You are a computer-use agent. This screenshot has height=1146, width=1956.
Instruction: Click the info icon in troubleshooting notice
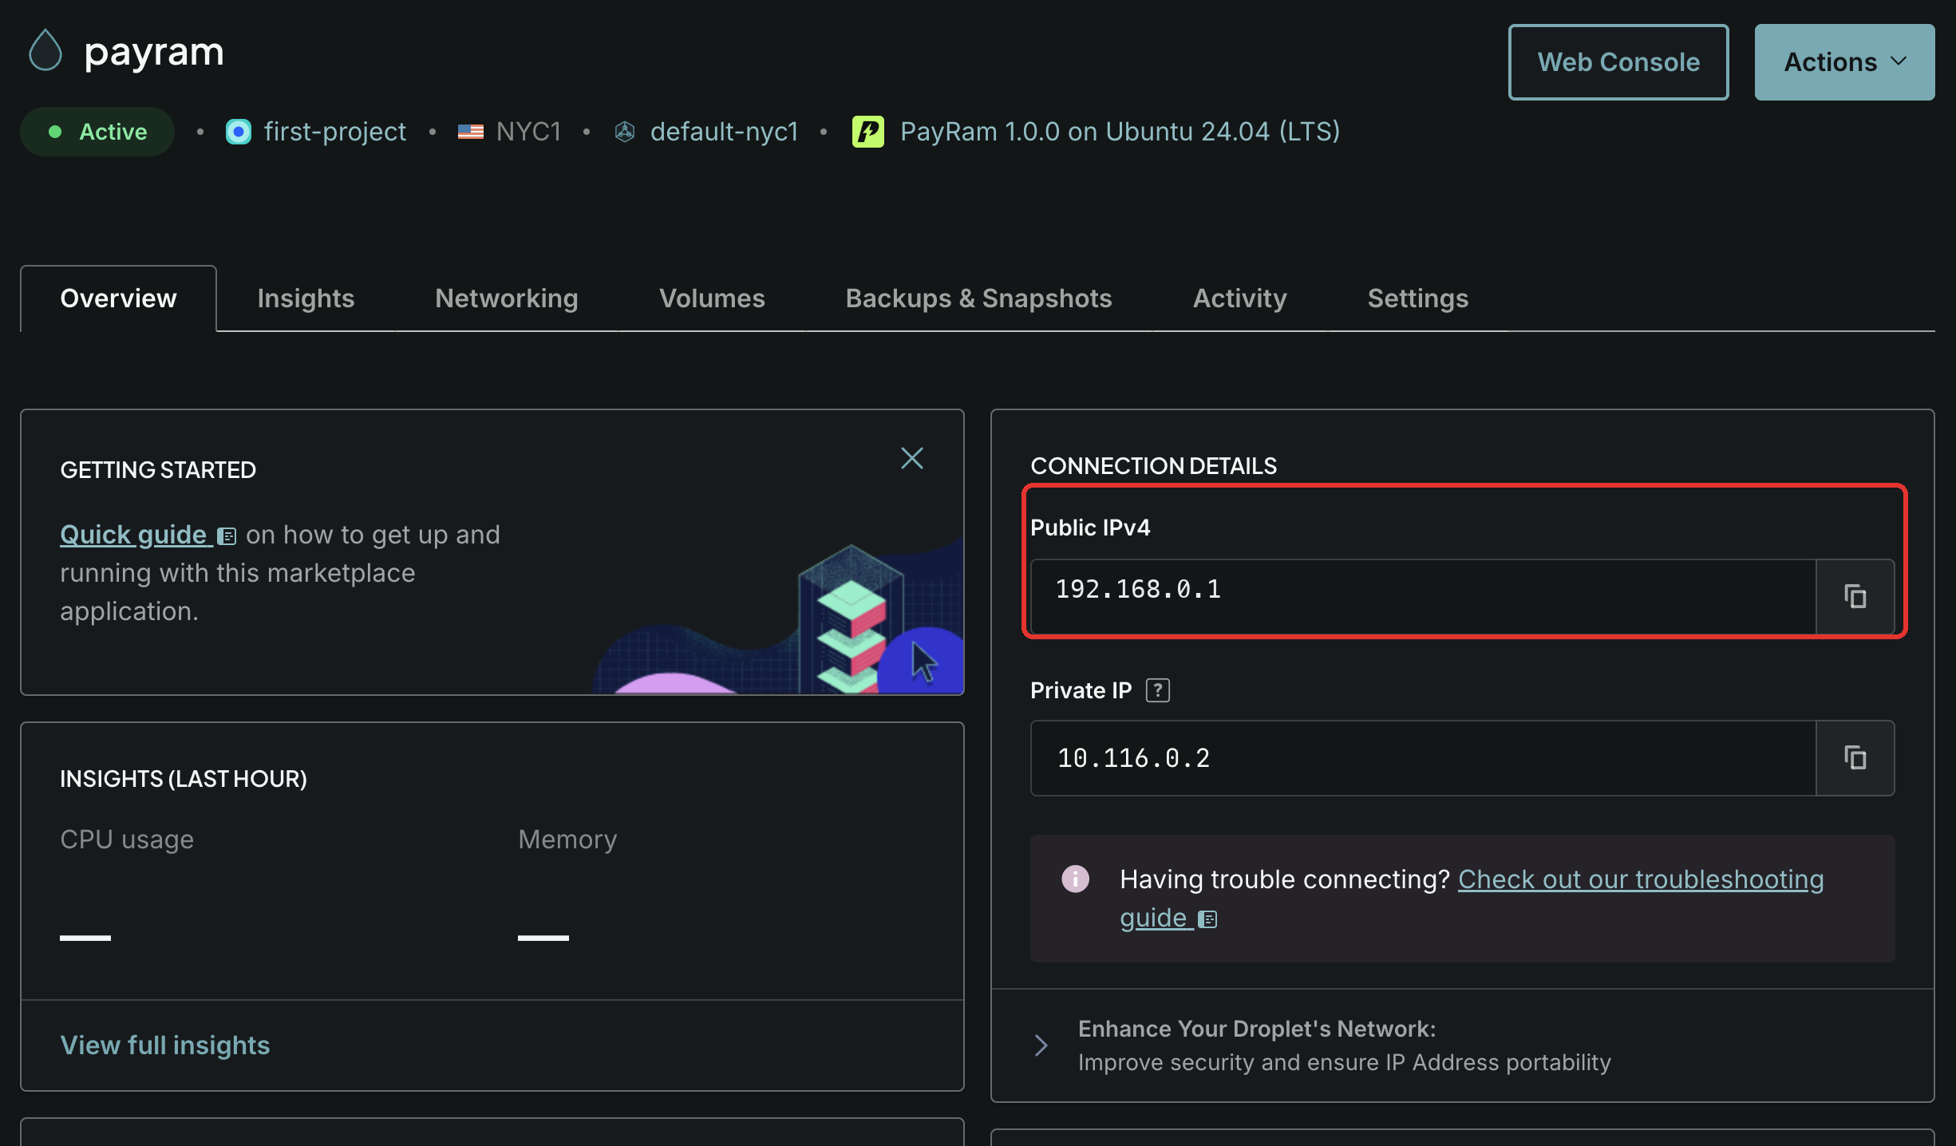tap(1075, 879)
